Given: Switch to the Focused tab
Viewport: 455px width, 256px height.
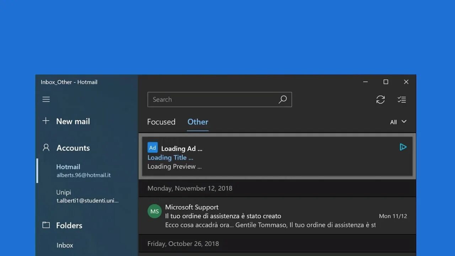Looking at the screenshot, I should point(161,122).
